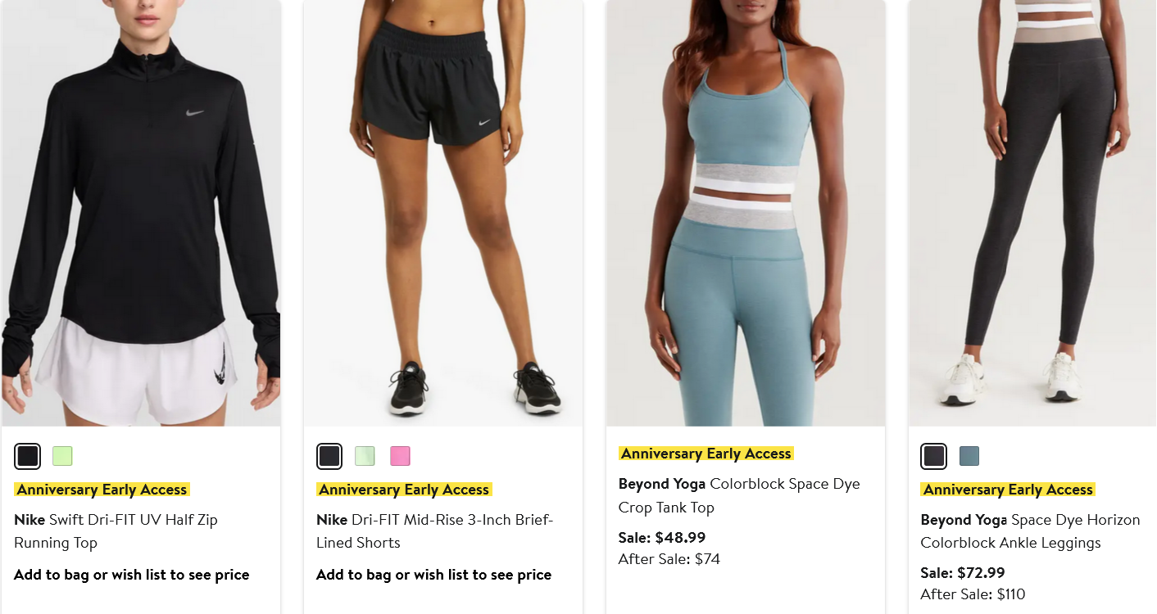Screen dimensions: 1157x614
Task: Click the Sale: $72.99 price text
Action: (x=963, y=573)
